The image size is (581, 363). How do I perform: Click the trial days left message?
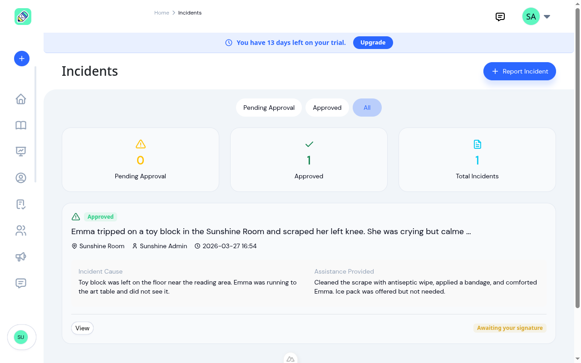pos(291,43)
